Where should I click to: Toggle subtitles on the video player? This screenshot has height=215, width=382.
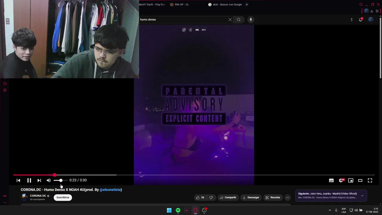(x=331, y=180)
